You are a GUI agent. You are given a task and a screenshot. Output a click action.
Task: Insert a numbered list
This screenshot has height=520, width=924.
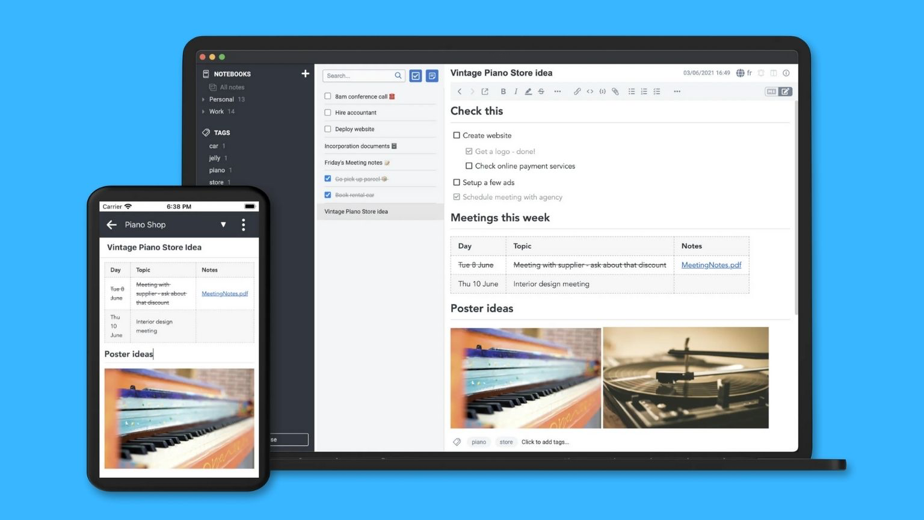644,91
